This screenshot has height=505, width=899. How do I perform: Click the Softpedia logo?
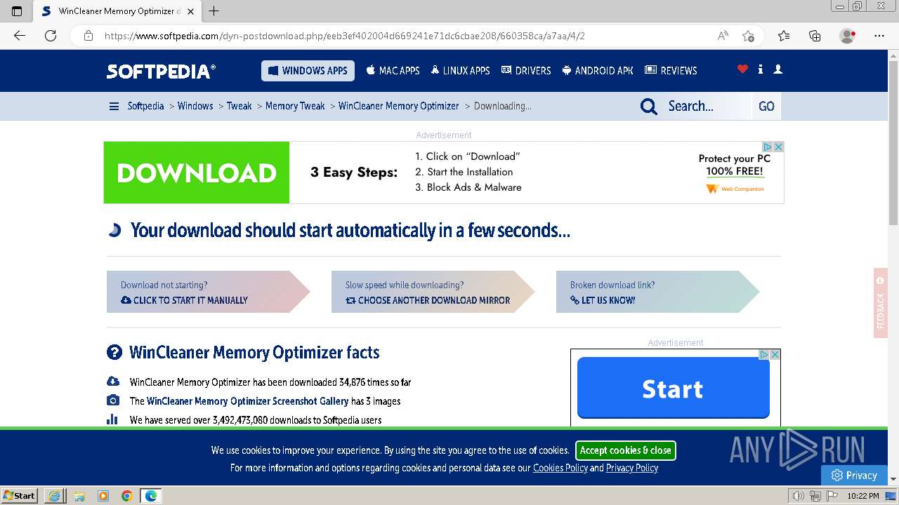point(162,71)
